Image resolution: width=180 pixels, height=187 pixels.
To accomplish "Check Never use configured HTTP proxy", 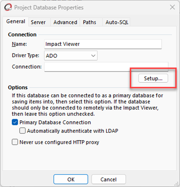I will click(x=15, y=142).
